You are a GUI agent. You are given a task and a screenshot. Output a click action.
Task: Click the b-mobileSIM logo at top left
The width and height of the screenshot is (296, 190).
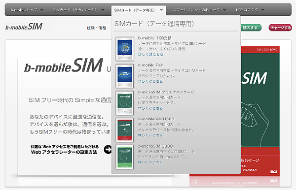coord(24,27)
